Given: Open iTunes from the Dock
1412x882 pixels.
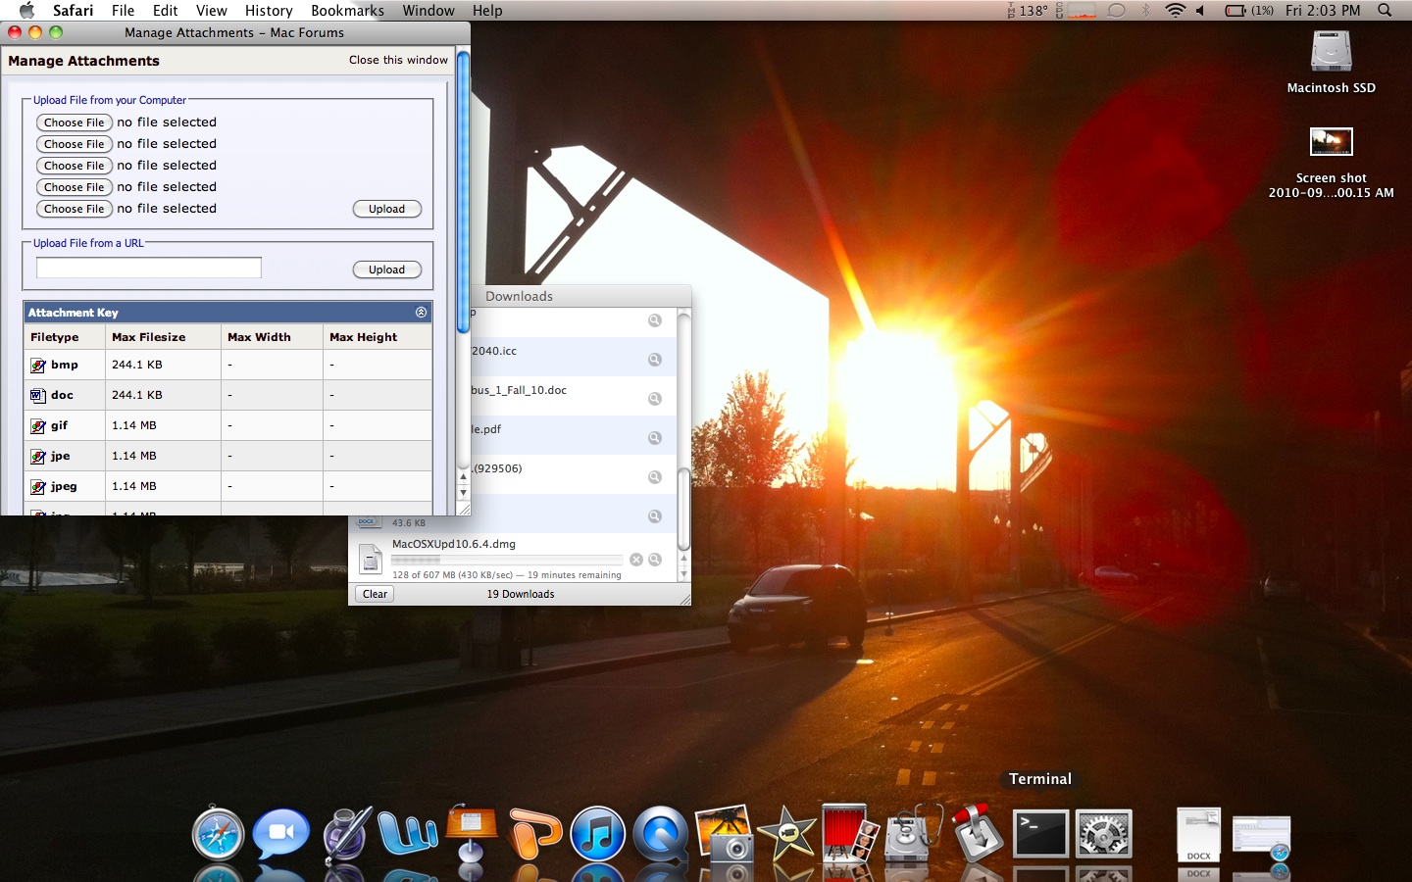Looking at the screenshot, I should point(597,834).
